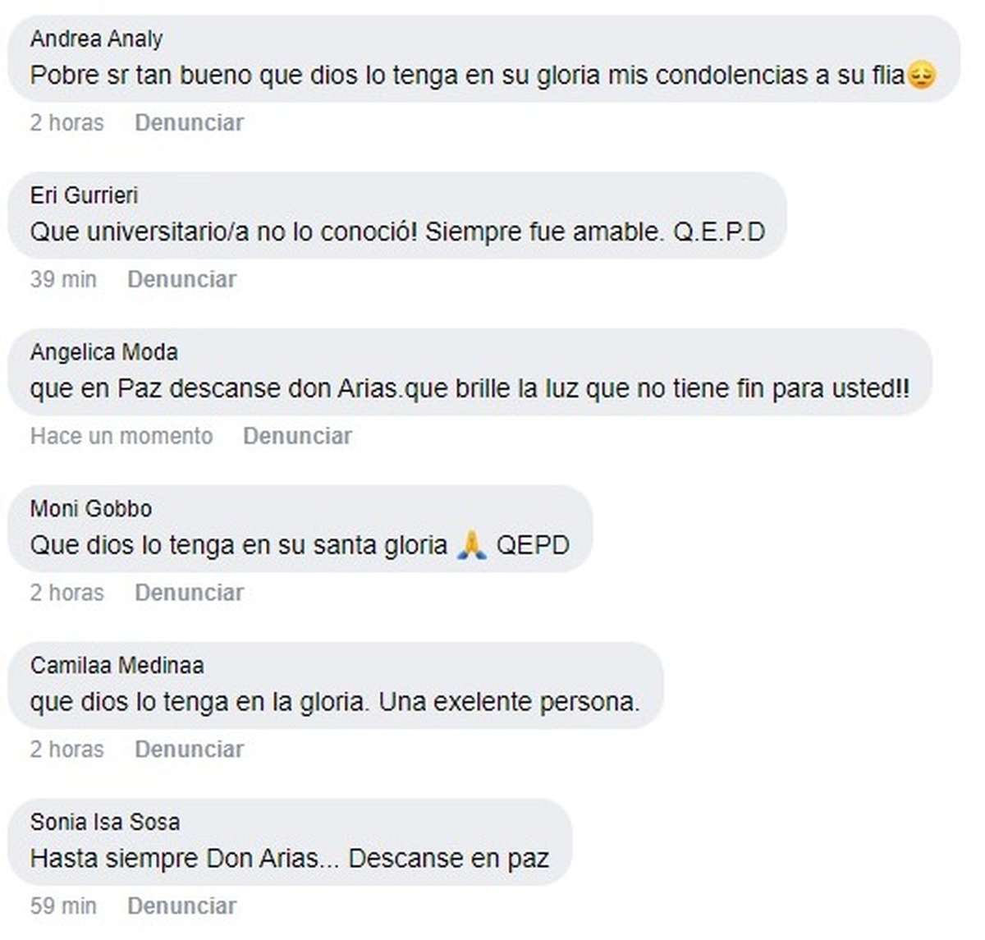Click the sad emoji in Andrea Analy's comment
Viewport: 985px width, 940px height.
(x=922, y=76)
